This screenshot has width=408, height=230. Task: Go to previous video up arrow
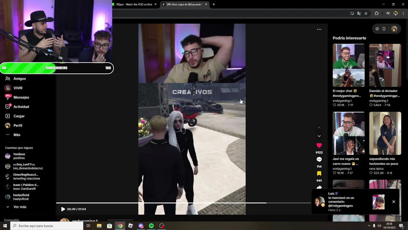pyautogui.click(x=319, y=128)
